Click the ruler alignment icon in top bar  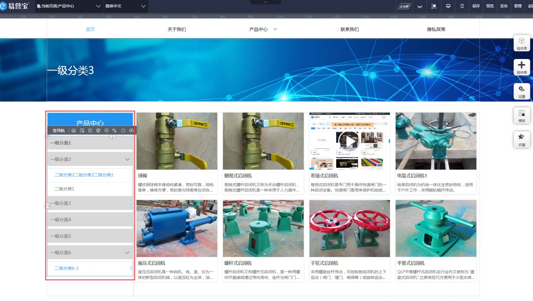coord(434,6)
